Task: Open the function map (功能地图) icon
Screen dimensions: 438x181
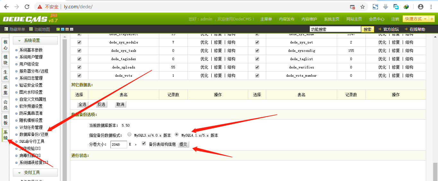Action: (31, 29)
